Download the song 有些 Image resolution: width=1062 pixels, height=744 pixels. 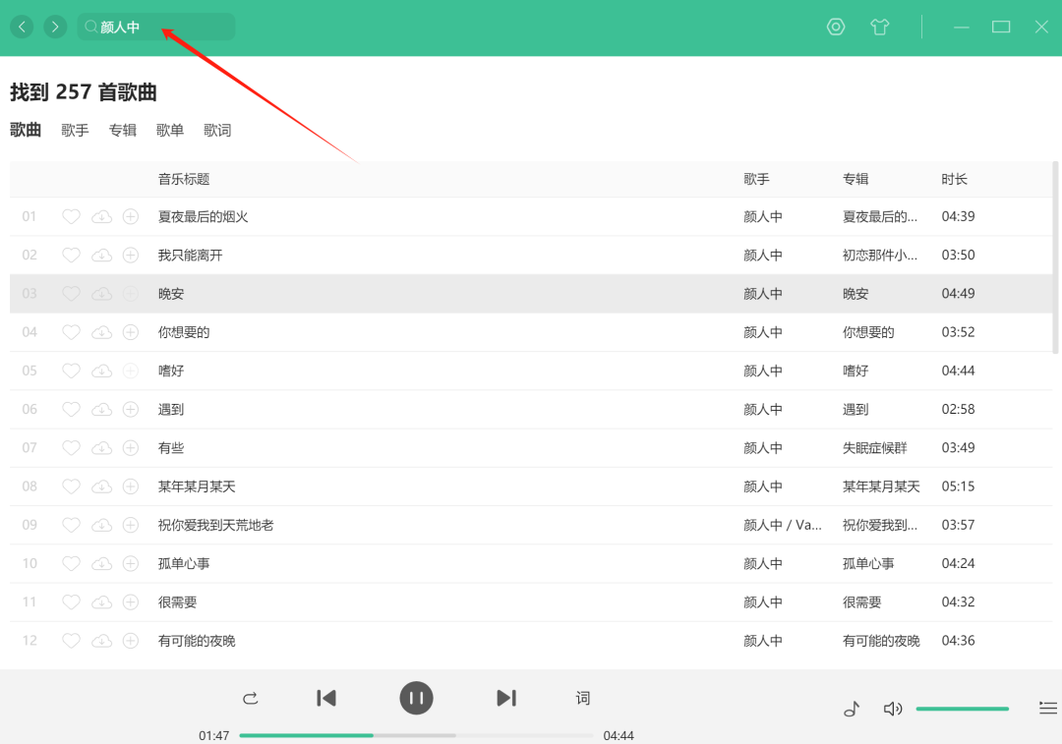pyautogui.click(x=101, y=447)
